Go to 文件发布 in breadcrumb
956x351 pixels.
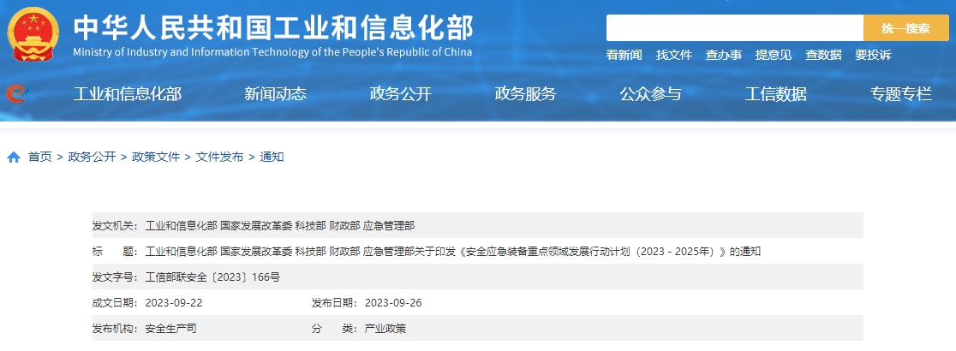click(x=219, y=158)
